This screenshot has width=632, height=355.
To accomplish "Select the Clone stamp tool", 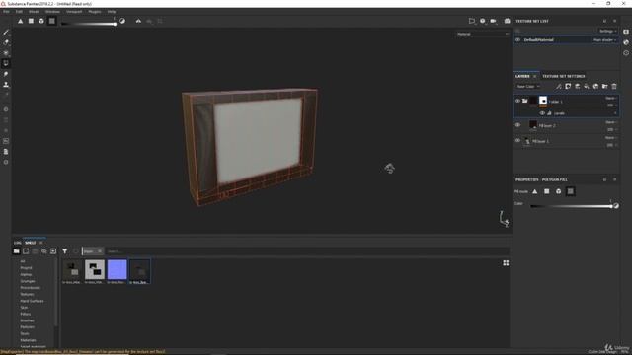I will [x=6, y=85].
